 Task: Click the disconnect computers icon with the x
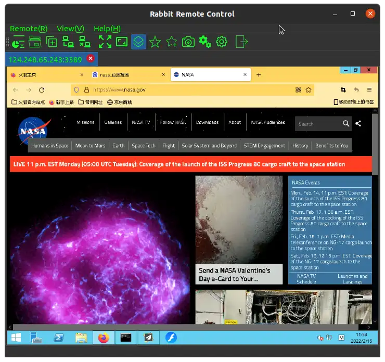coord(85,42)
